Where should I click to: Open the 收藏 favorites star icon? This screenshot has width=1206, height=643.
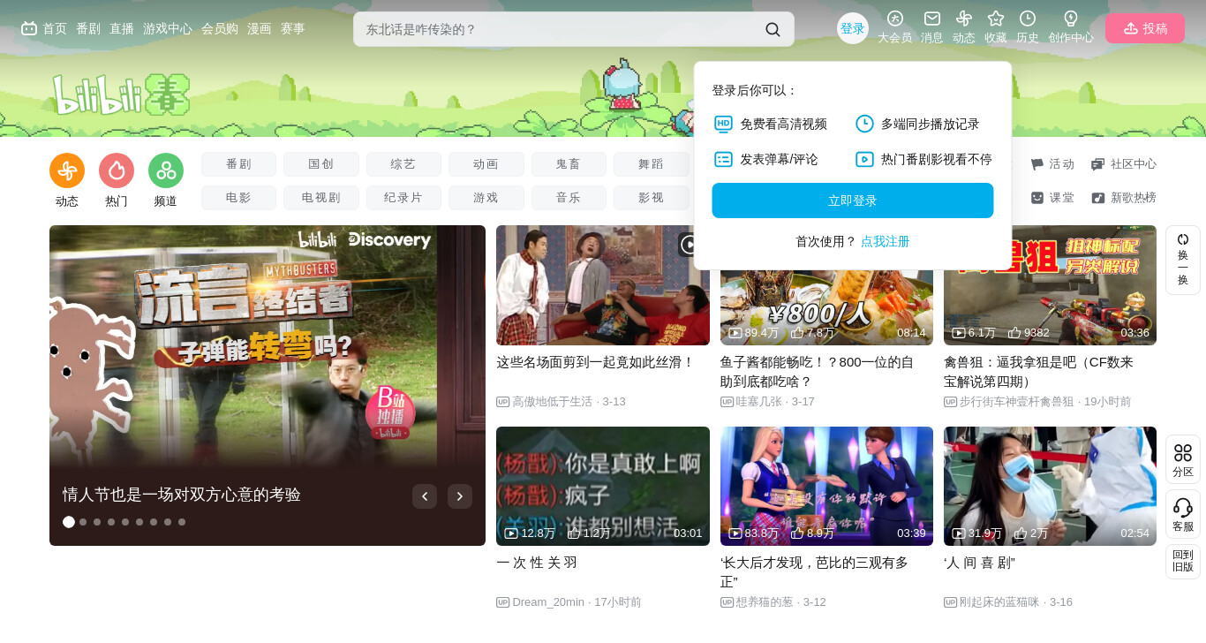(x=996, y=19)
